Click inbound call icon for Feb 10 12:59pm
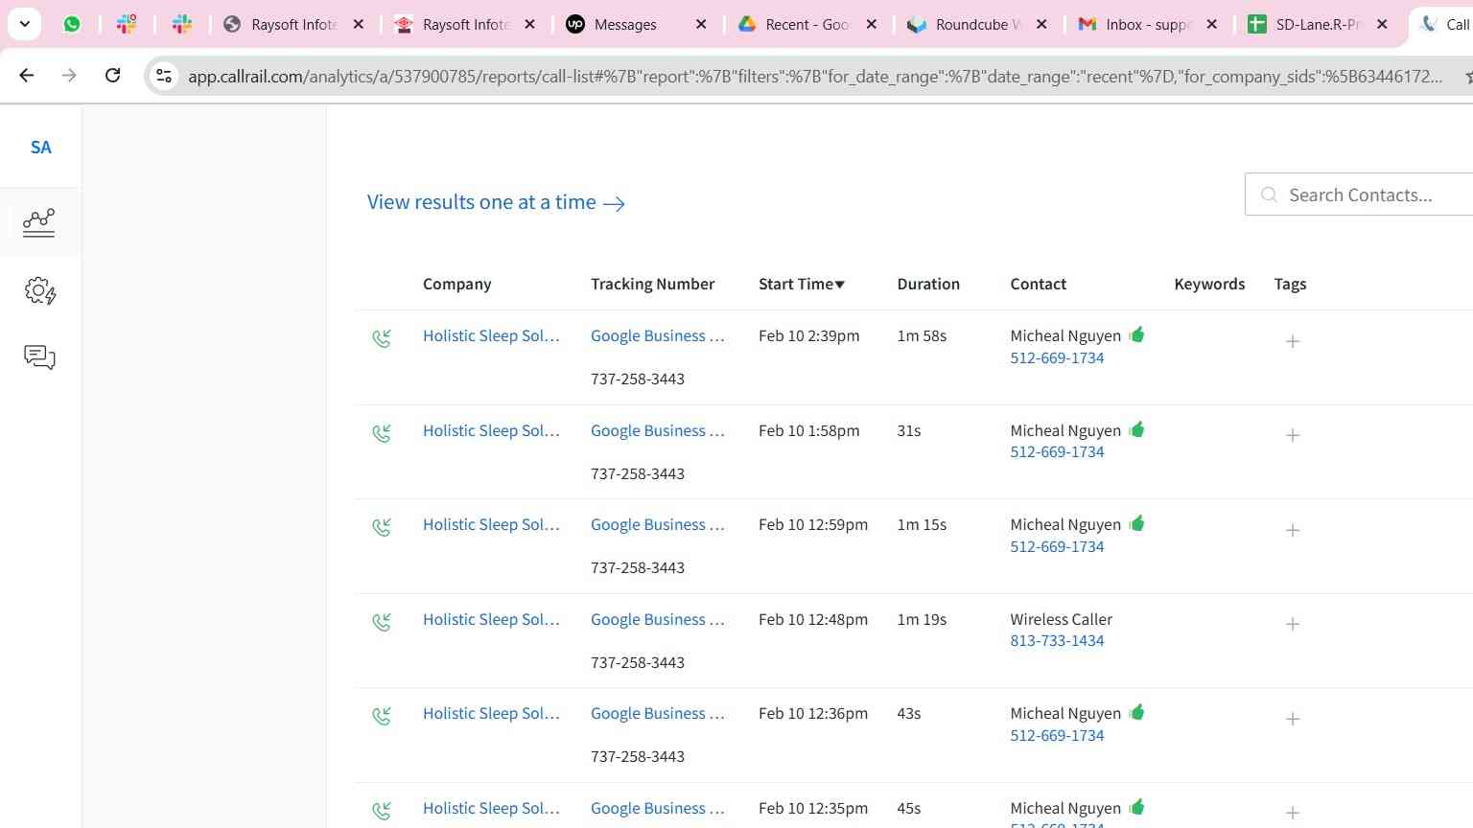Viewport: 1473px width, 828px height. pyautogui.click(x=382, y=527)
